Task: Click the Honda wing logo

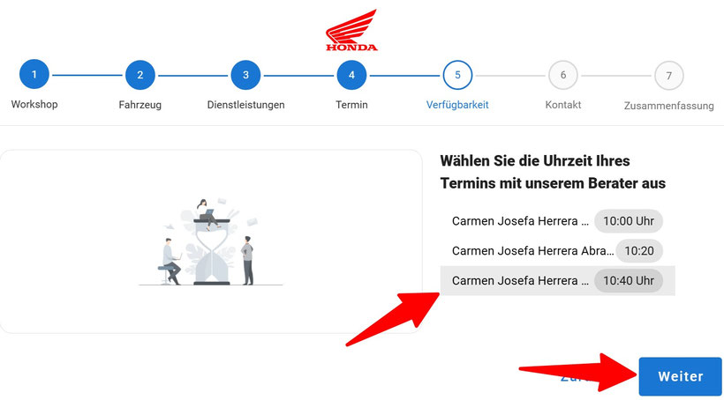Action: [x=351, y=30]
